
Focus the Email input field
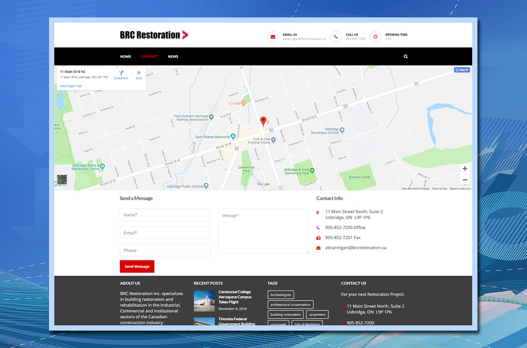click(x=165, y=233)
